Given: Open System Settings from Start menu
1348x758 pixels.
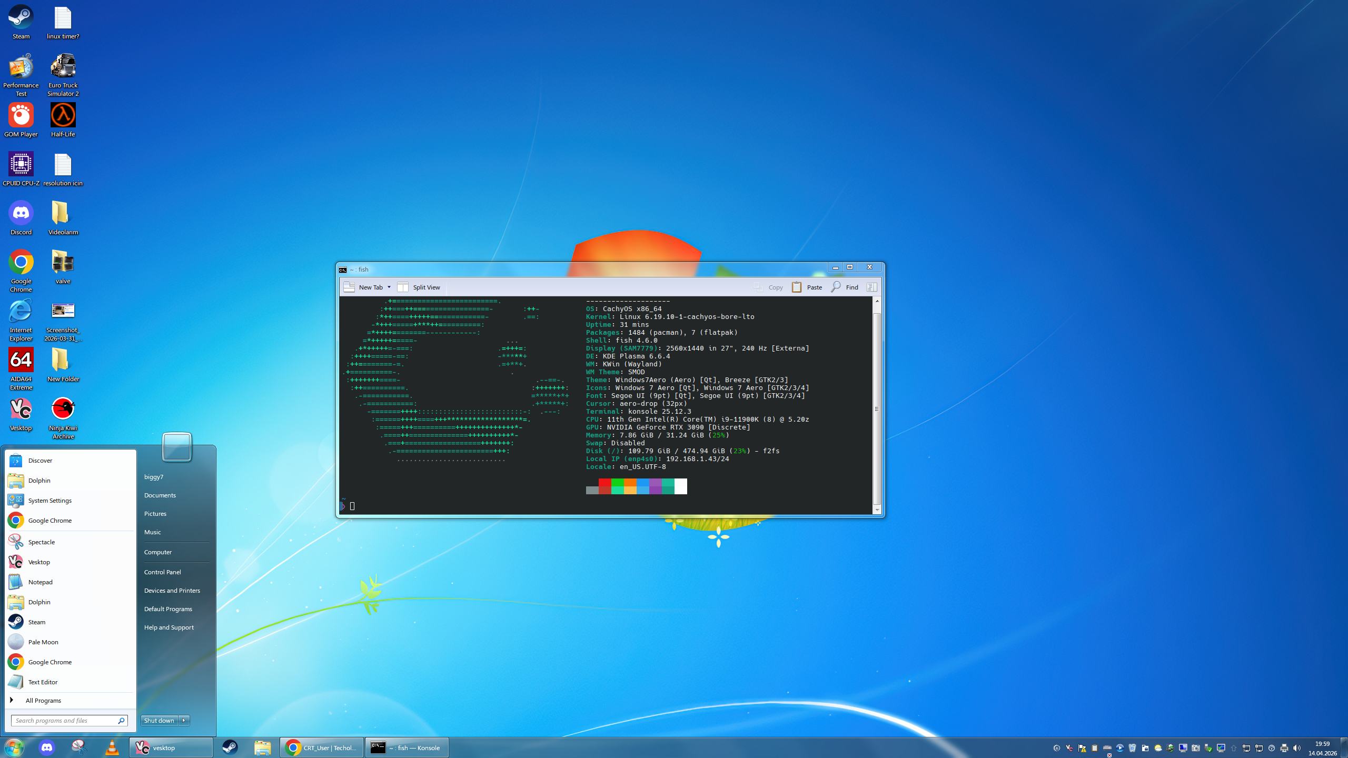Looking at the screenshot, I should coord(71,501).
